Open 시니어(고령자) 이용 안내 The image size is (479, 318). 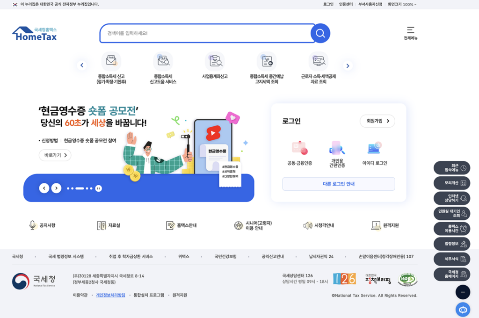click(x=253, y=225)
